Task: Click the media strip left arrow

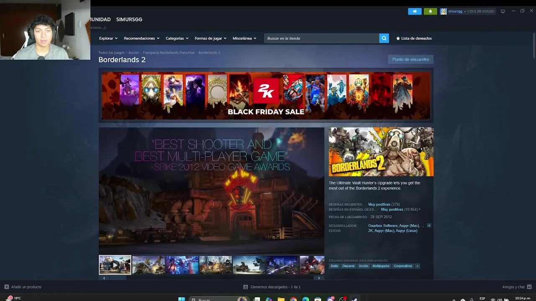Action: point(104,278)
